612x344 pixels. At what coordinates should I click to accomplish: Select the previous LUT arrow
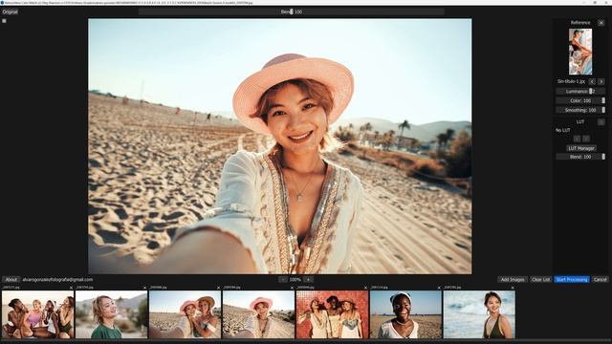pos(577,139)
